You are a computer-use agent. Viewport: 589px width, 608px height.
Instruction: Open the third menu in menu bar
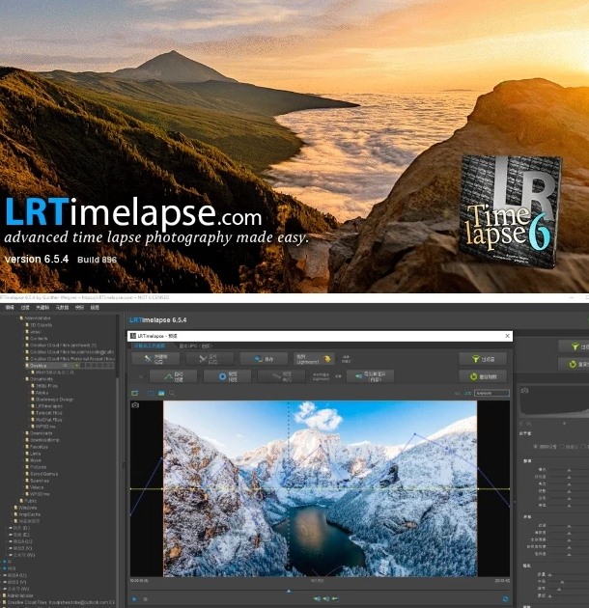tap(42, 308)
